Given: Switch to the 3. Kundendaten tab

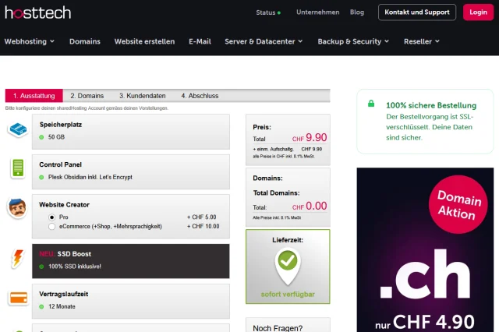Looking at the screenshot, I should tap(143, 96).
